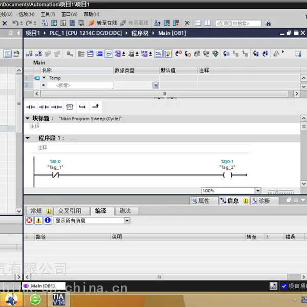Image resolution: width=307 pixels, height=307 pixels.
Task: Click the project search input field
Action: pos(238,24)
